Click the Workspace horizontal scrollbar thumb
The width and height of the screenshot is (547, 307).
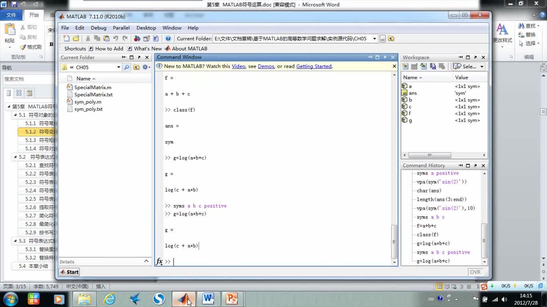click(x=430, y=155)
